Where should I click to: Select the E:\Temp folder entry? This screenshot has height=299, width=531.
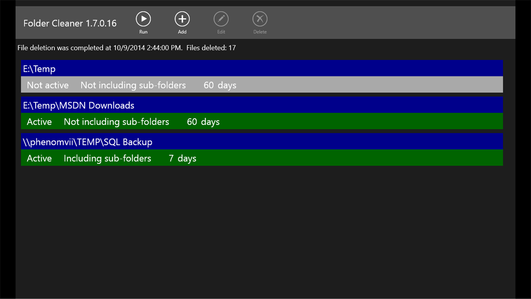pos(39,69)
